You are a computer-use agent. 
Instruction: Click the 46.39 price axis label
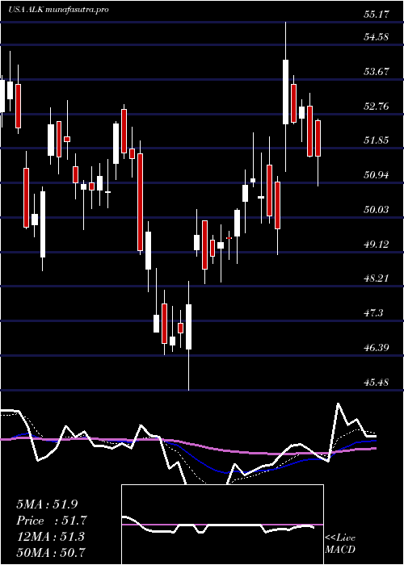[377, 348]
